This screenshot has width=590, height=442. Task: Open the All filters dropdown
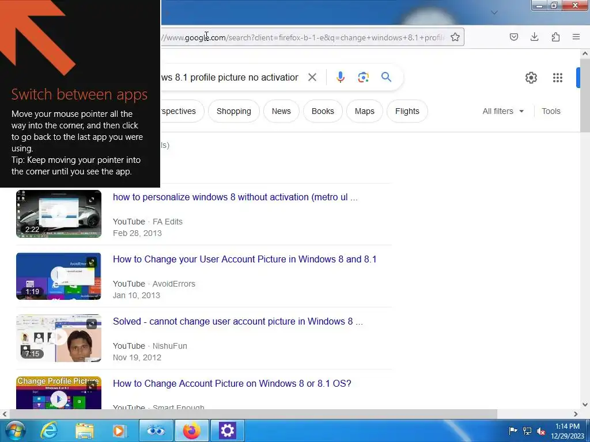coord(503,111)
